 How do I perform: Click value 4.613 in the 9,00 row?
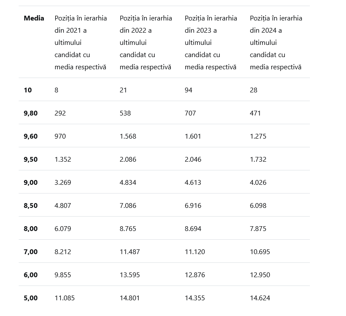click(x=193, y=183)
